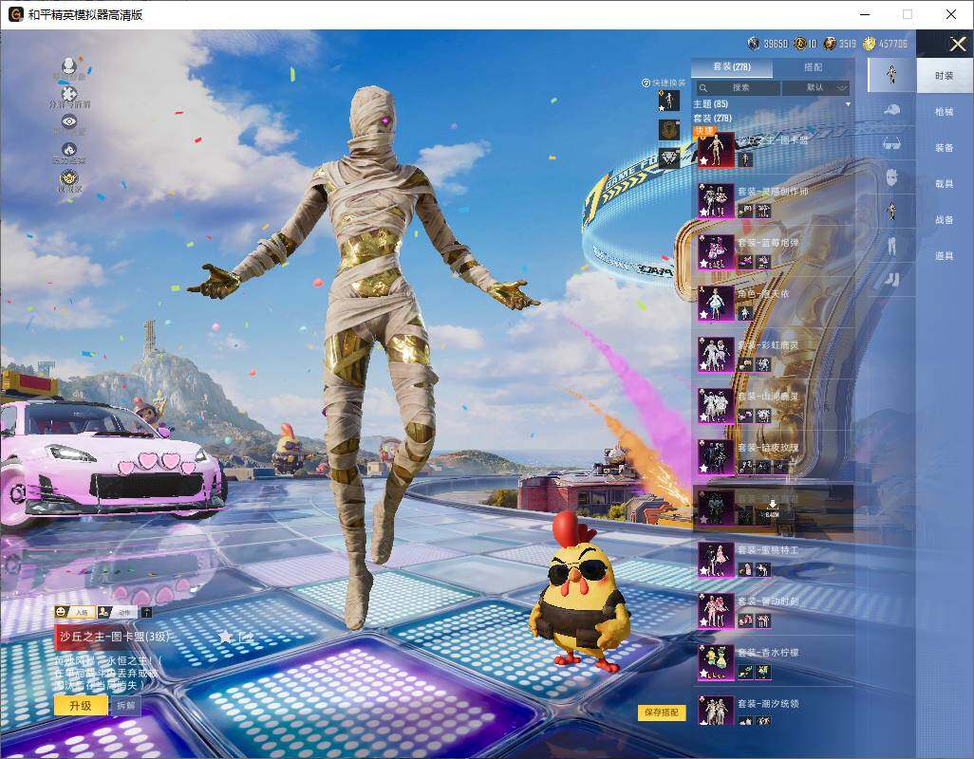
Task: Select the 沙丘之主-图卡盟 outfit thumbnail
Action: tap(716, 150)
